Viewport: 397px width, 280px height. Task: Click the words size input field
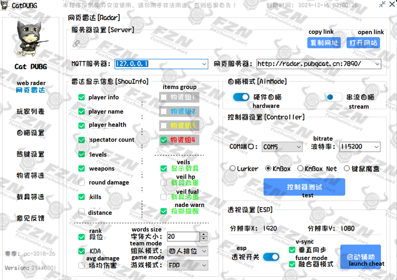183,236
